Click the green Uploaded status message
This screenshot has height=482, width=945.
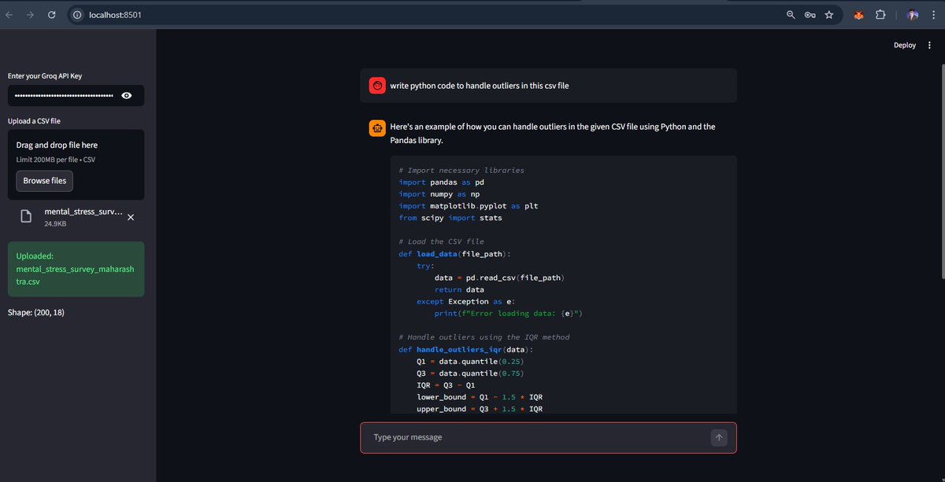76,269
